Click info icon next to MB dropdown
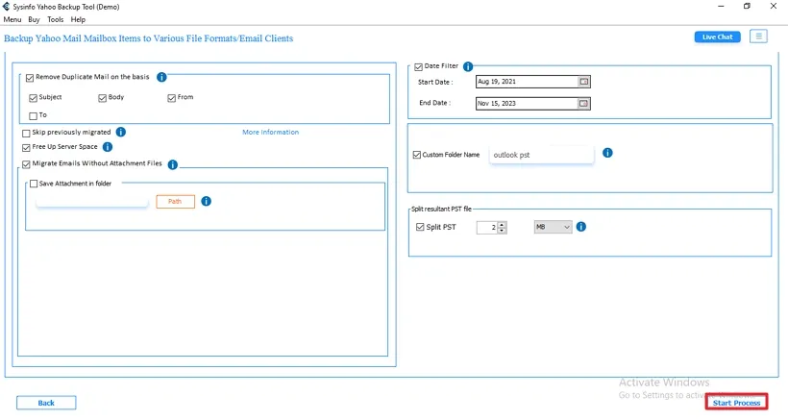The width and height of the screenshot is (788, 420). coord(581,227)
